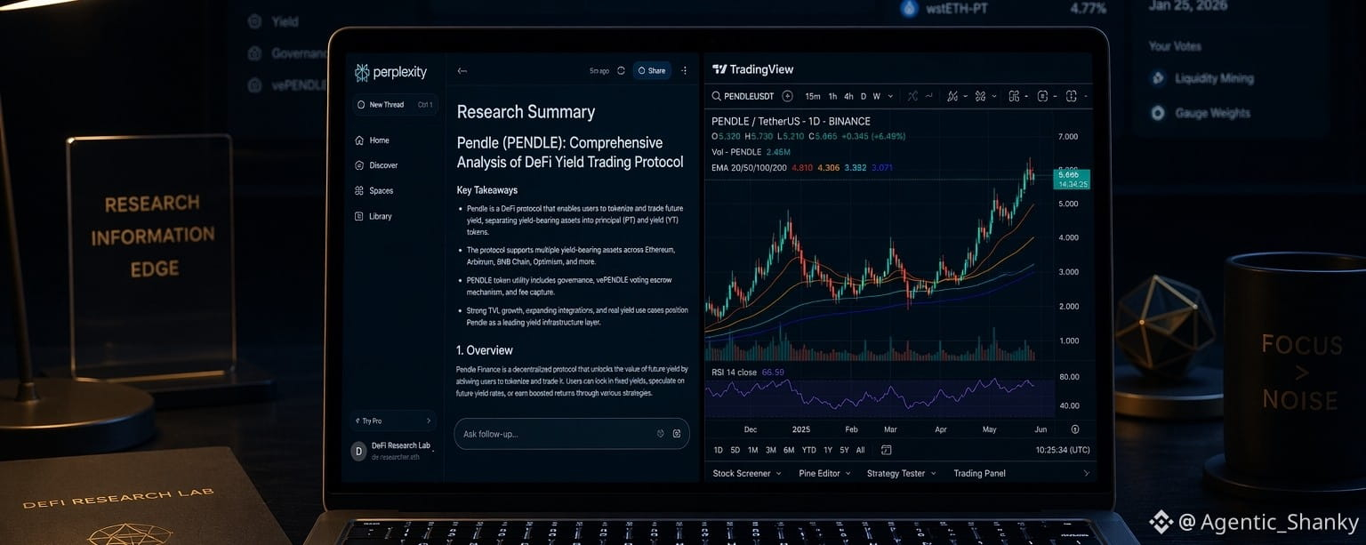Click the Vol - PENDLE indicator label
Viewport: 1366px width, 545px height.
coord(737,152)
